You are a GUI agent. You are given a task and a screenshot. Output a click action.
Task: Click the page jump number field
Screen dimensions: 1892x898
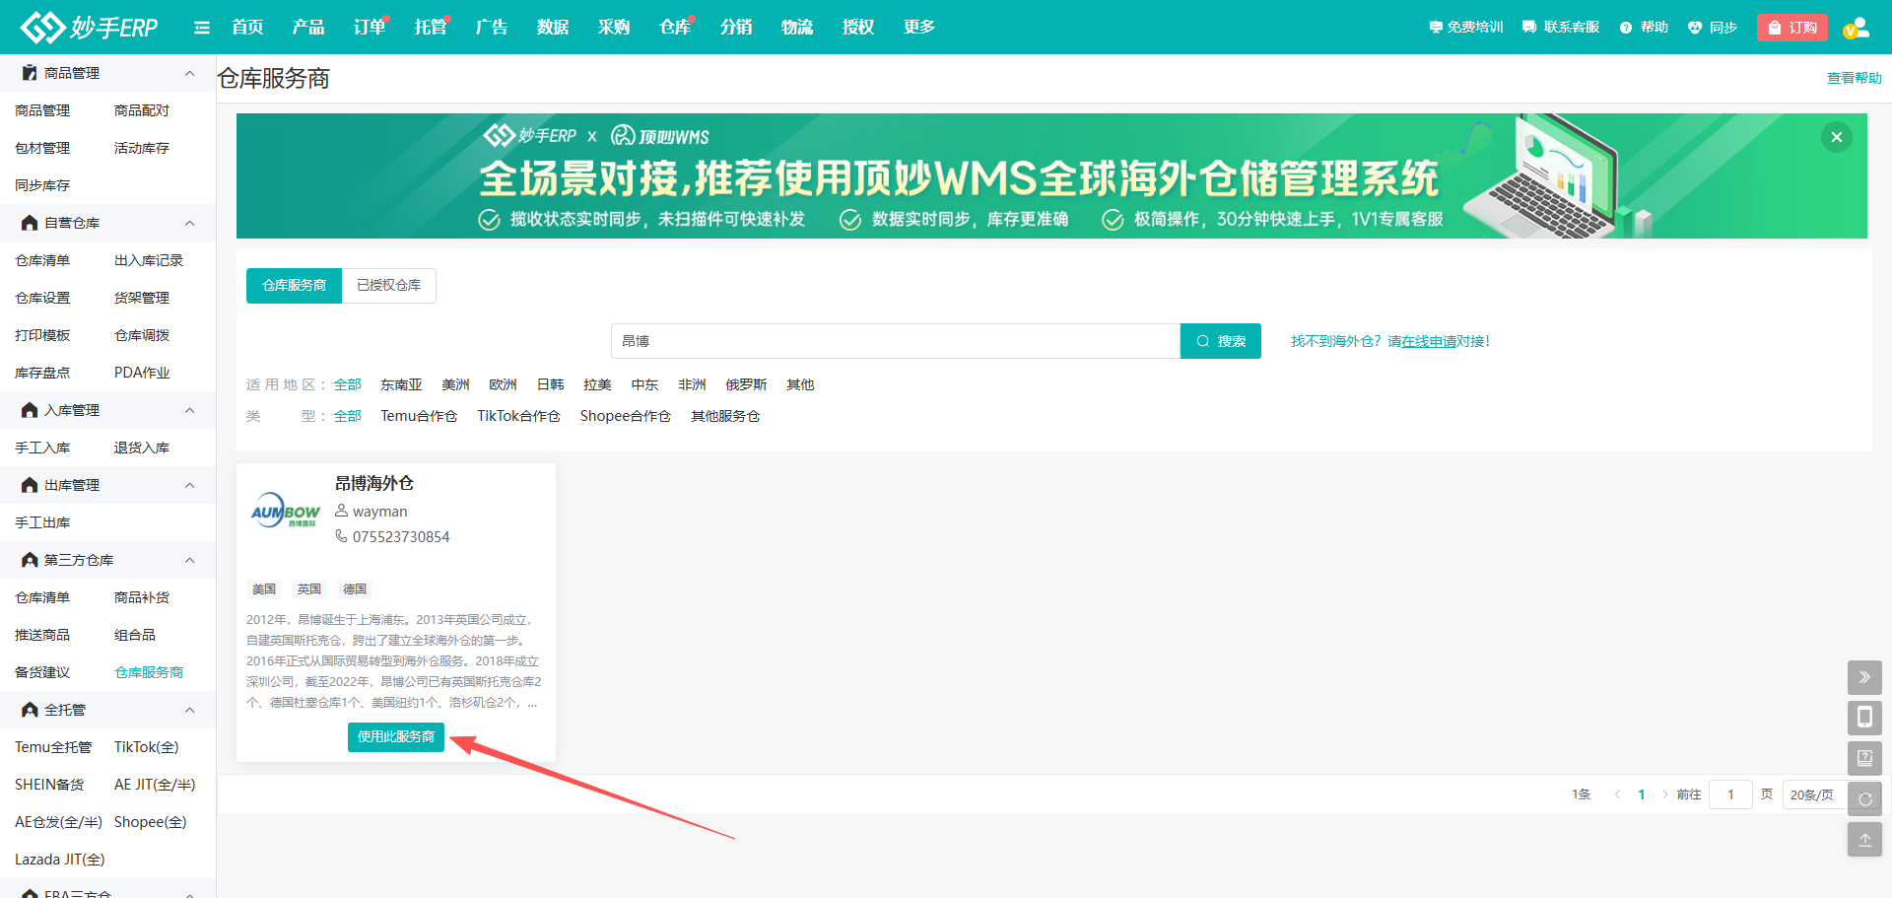[1730, 794]
